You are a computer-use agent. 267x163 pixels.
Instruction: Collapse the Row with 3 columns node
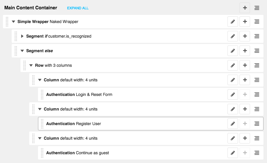[x=31, y=65]
